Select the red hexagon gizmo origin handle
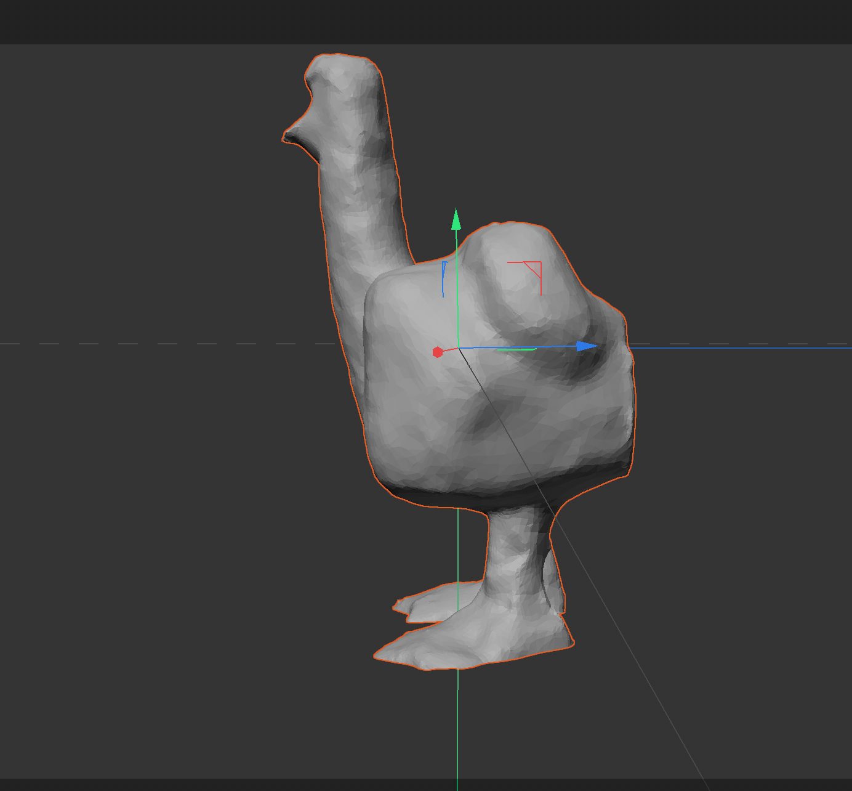 (x=438, y=351)
